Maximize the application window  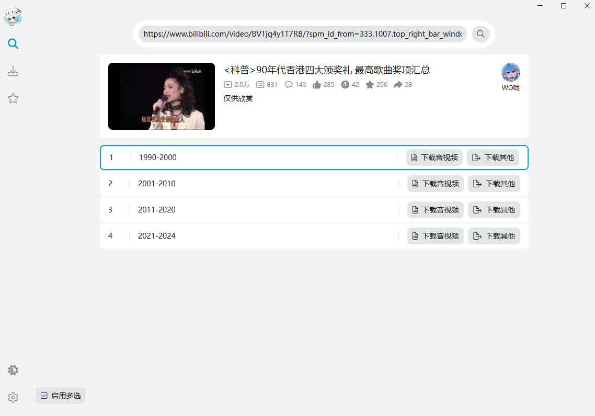coord(564,6)
